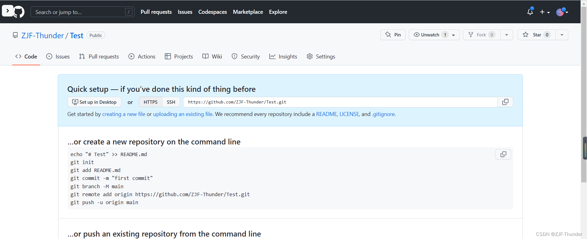The height and width of the screenshot is (239, 587).
Task: Open Issues in top navigation bar
Action: coord(185,12)
